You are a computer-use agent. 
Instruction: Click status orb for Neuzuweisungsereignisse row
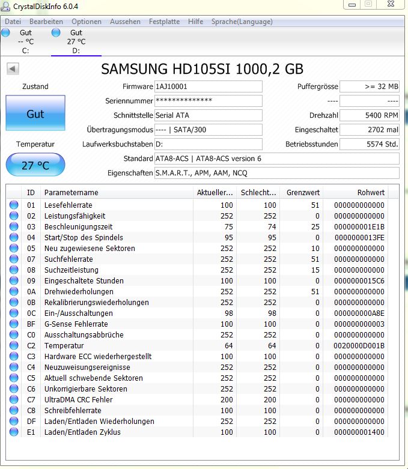14,367
